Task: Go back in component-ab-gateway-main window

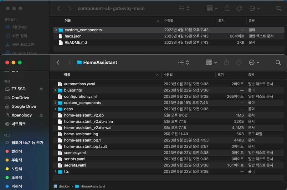Action: point(59,8)
